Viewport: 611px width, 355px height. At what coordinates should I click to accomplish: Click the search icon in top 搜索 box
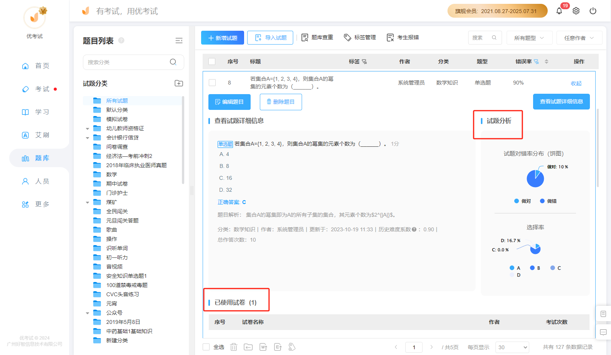click(494, 38)
